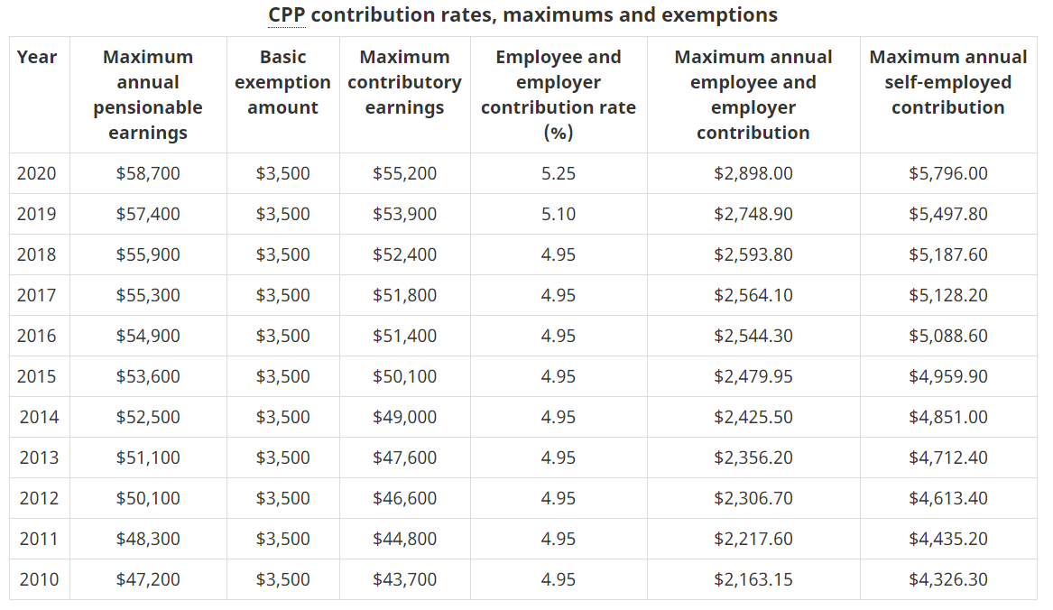Click the $2,898.00 maximum contribution cell
The width and height of the screenshot is (1053, 610).
click(x=753, y=173)
